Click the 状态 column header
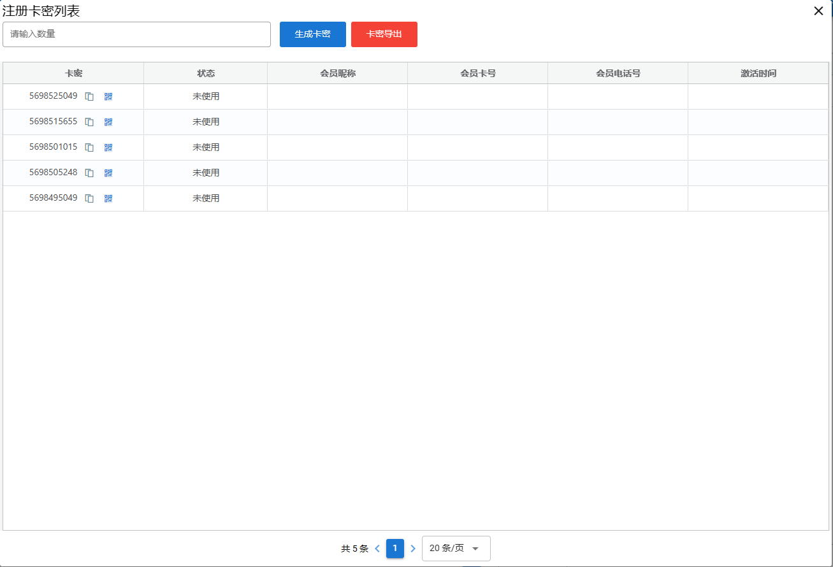833x567 pixels. (206, 73)
